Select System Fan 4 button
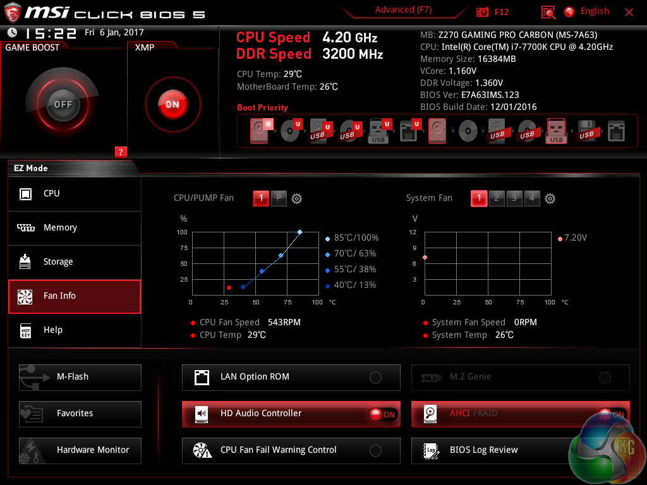Screen dimensions: 647x485 [x=532, y=198]
